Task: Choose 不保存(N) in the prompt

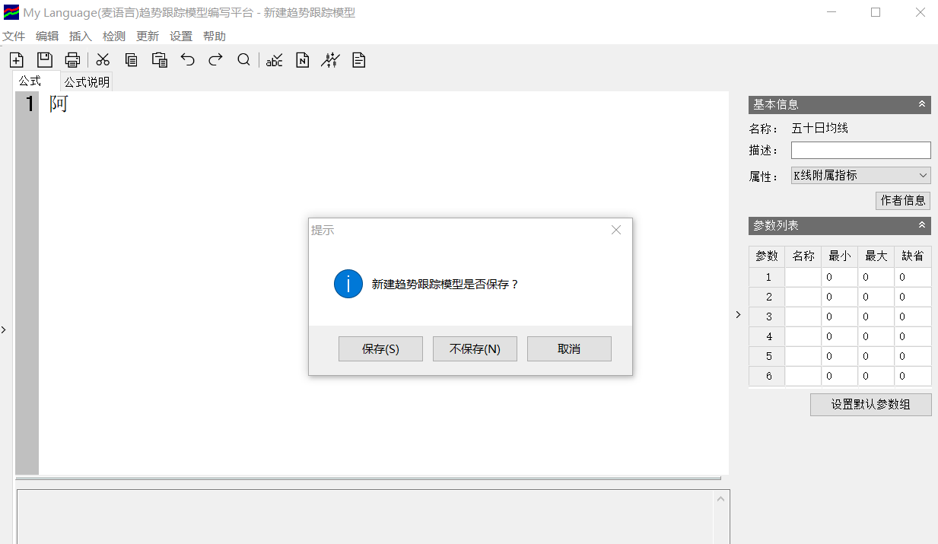Action: (x=475, y=348)
